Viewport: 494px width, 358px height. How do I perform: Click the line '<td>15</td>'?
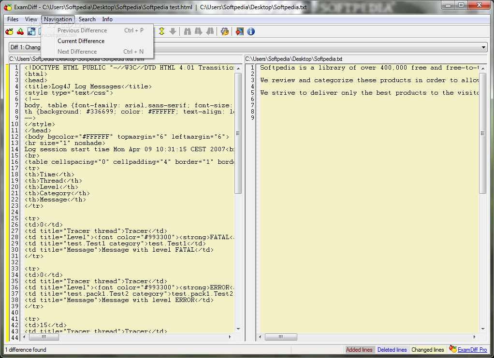[46, 325]
